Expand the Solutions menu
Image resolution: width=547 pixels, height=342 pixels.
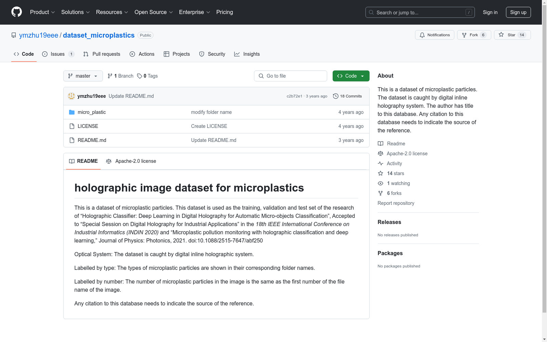[76, 12]
